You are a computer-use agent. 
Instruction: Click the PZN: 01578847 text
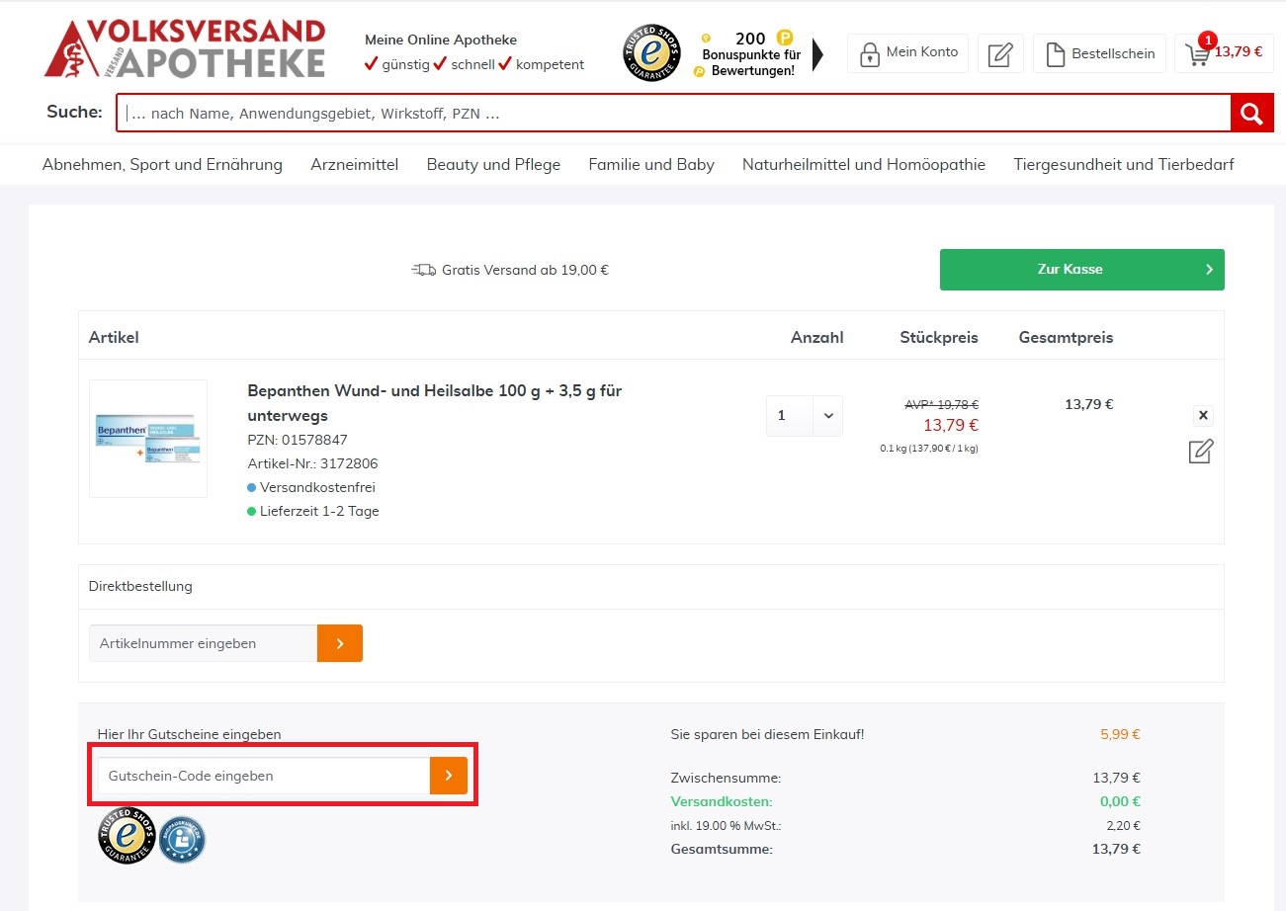coord(298,440)
